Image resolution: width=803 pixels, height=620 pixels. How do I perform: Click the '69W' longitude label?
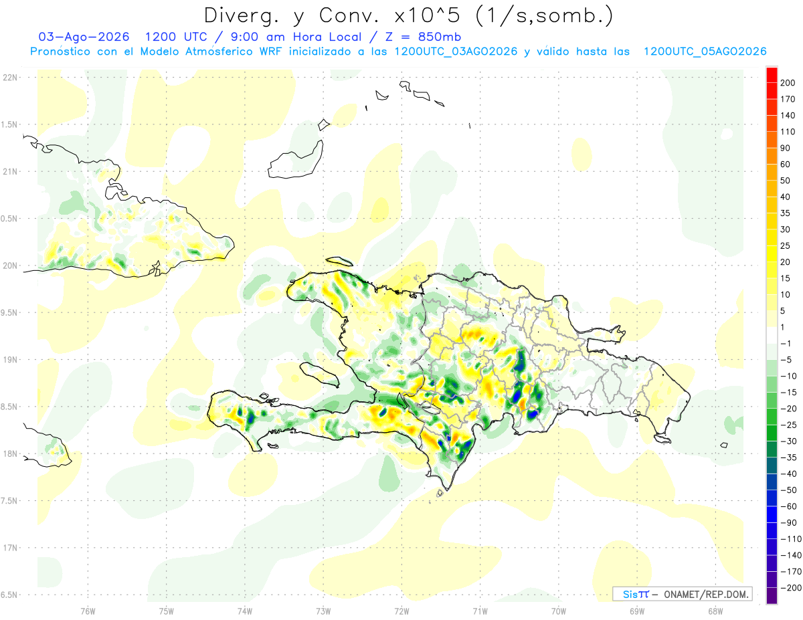tap(637, 611)
